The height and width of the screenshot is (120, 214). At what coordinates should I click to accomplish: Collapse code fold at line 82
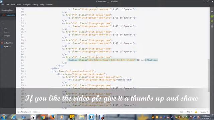click(25, 77)
